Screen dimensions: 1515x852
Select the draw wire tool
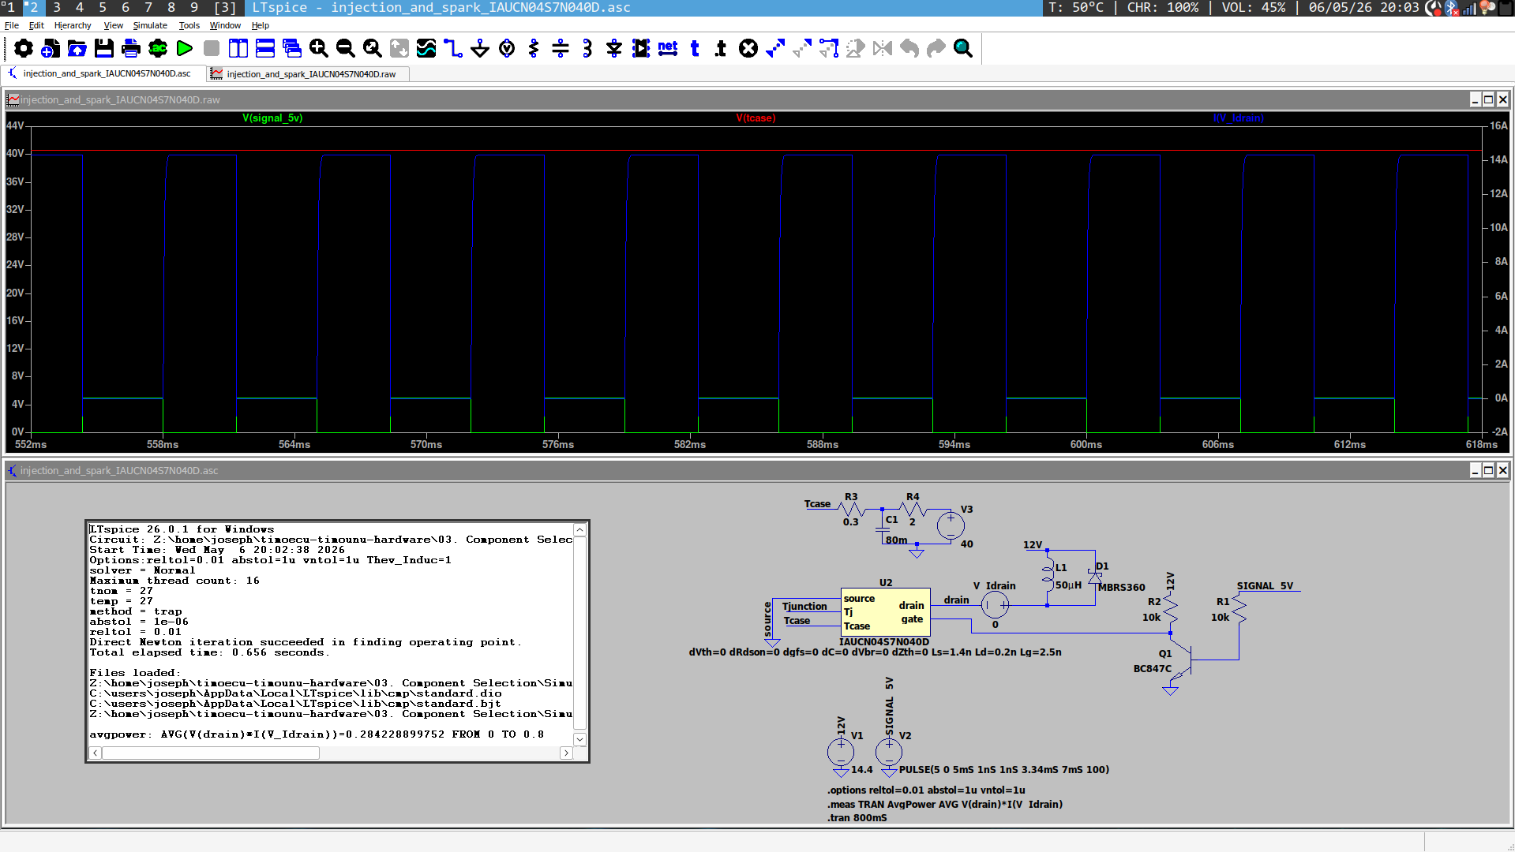coord(453,49)
